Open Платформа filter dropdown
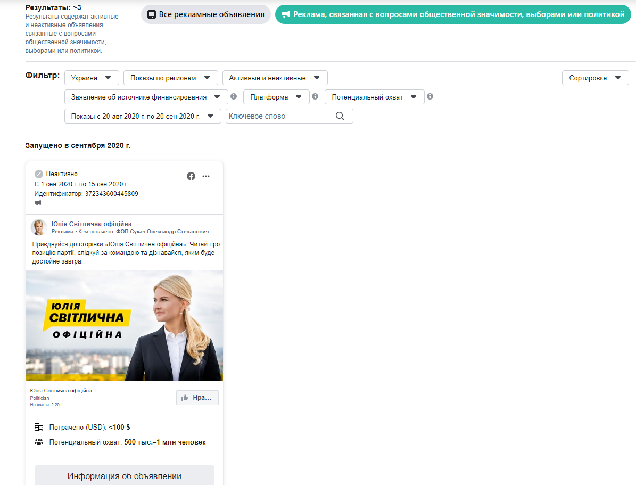Screen dimensions: 636x485 pyautogui.click(x=276, y=97)
